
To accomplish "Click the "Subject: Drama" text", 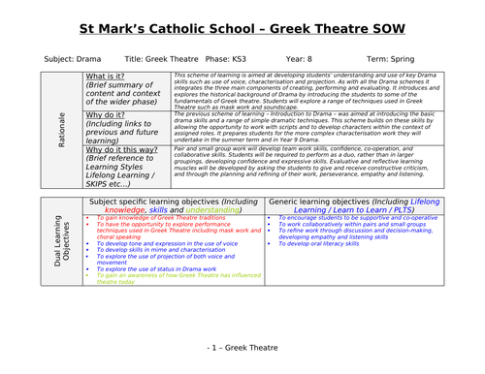I will tap(73, 59).
